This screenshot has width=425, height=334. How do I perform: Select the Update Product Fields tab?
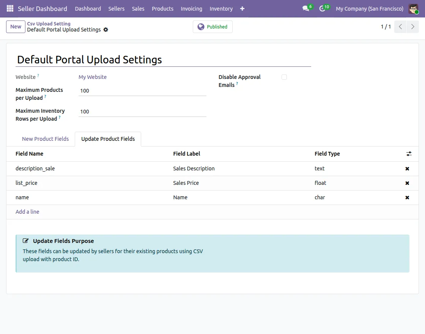(108, 139)
